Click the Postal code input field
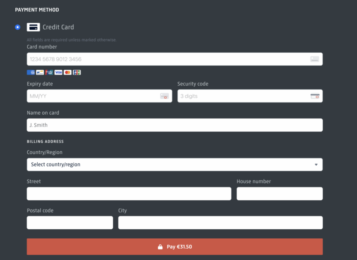The image size is (357, 260). 70,223
